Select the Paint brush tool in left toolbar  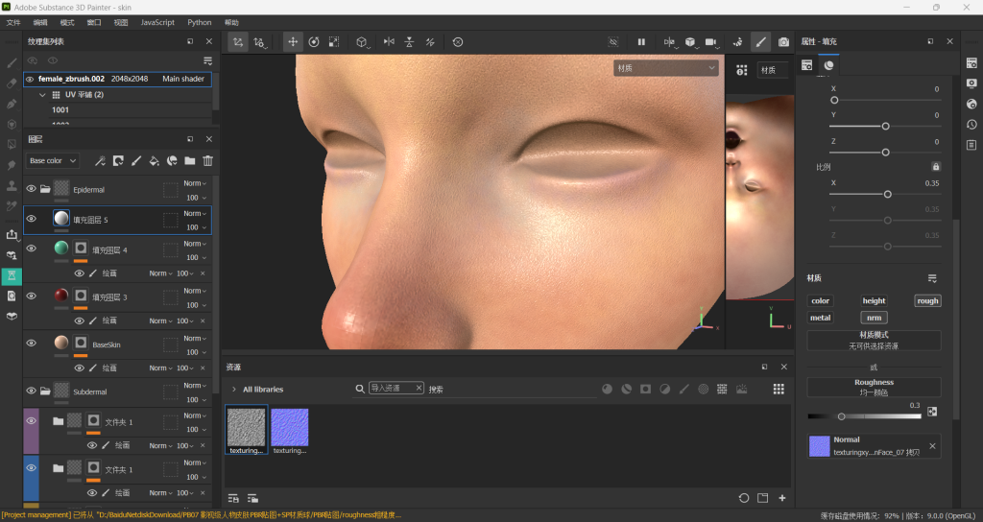pos(12,63)
